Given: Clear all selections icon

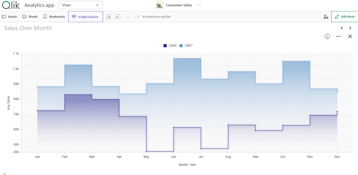Looking at the screenshot, I should tap(137, 17).
